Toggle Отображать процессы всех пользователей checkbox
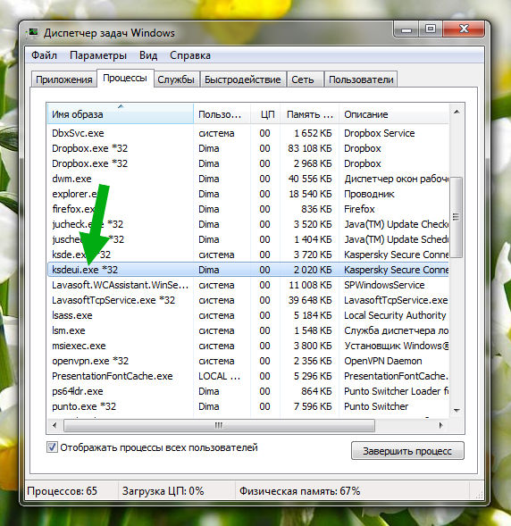The image size is (511, 526). (x=52, y=447)
